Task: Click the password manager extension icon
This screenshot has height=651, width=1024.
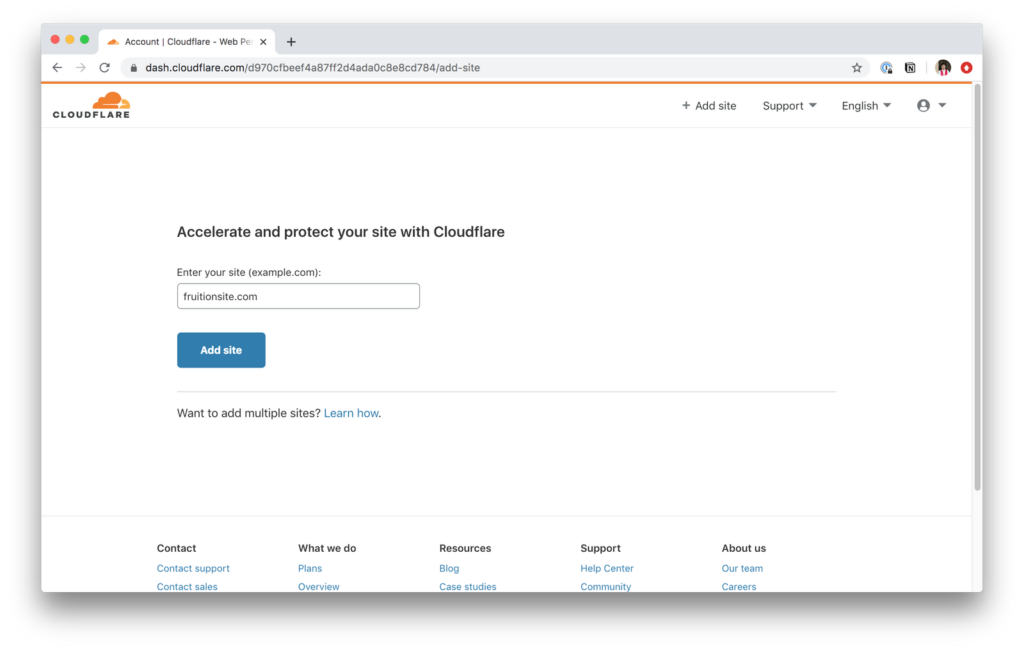Action: tap(886, 68)
